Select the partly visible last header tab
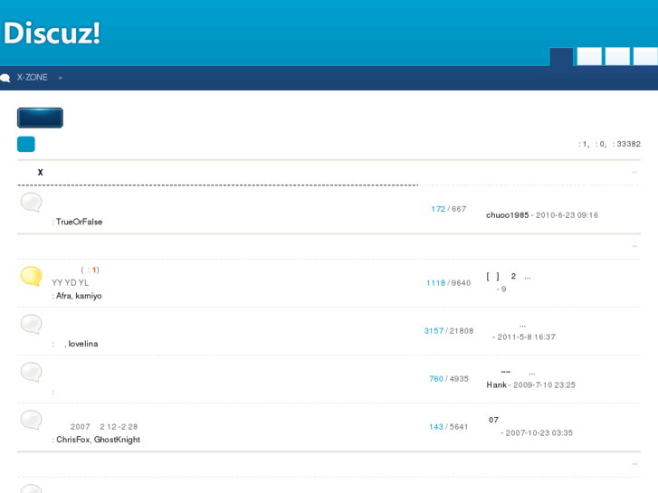Image resolution: width=658 pixels, height=493 pixels. (x=645, y=57)
